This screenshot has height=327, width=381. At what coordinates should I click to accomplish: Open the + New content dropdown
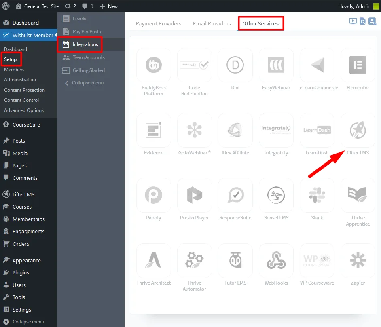(x=109, y=6)
